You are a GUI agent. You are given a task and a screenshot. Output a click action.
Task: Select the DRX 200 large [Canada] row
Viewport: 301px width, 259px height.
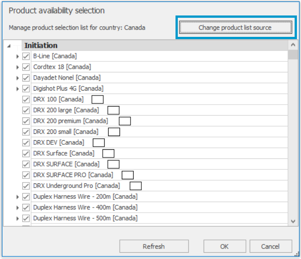tap(159, 110)
